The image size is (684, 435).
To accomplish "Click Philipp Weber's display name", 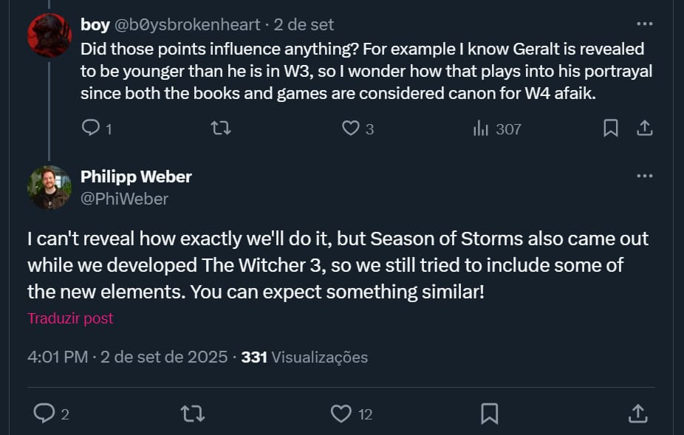I will click(x=136, y=177).
